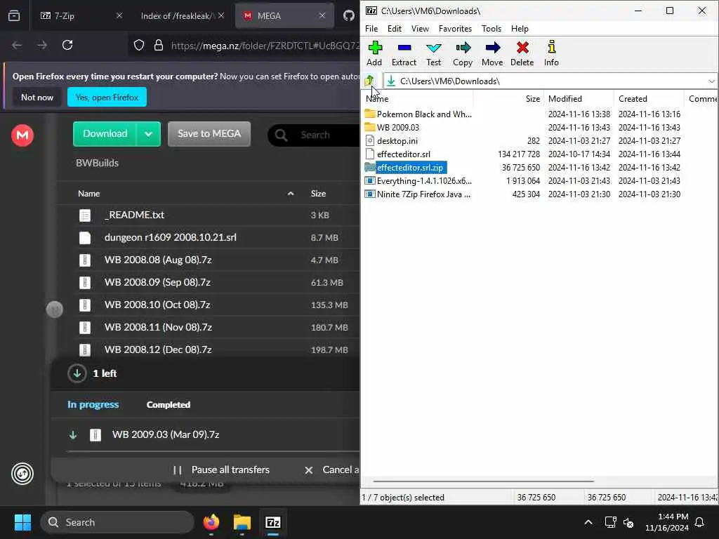719x539 pixels.
Task: Select Ninite 7Zip Firefox Java file
Action: tap(418, 194)
